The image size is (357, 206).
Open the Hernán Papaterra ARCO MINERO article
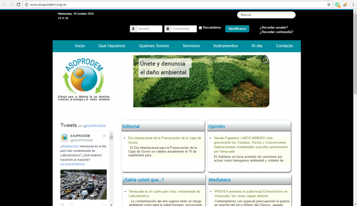(251, 145)
